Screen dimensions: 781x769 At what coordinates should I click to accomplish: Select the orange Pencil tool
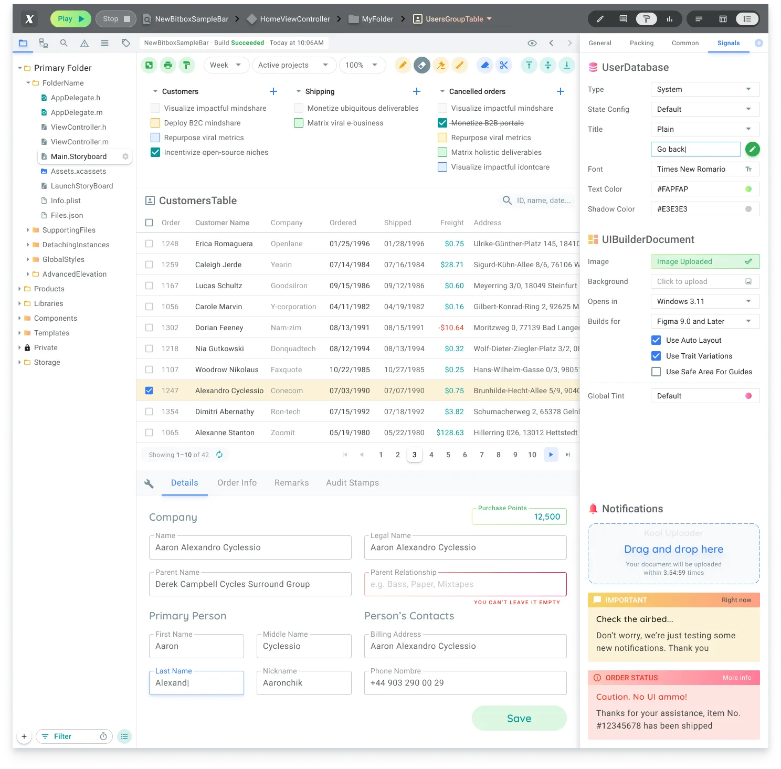pos(403,65)
